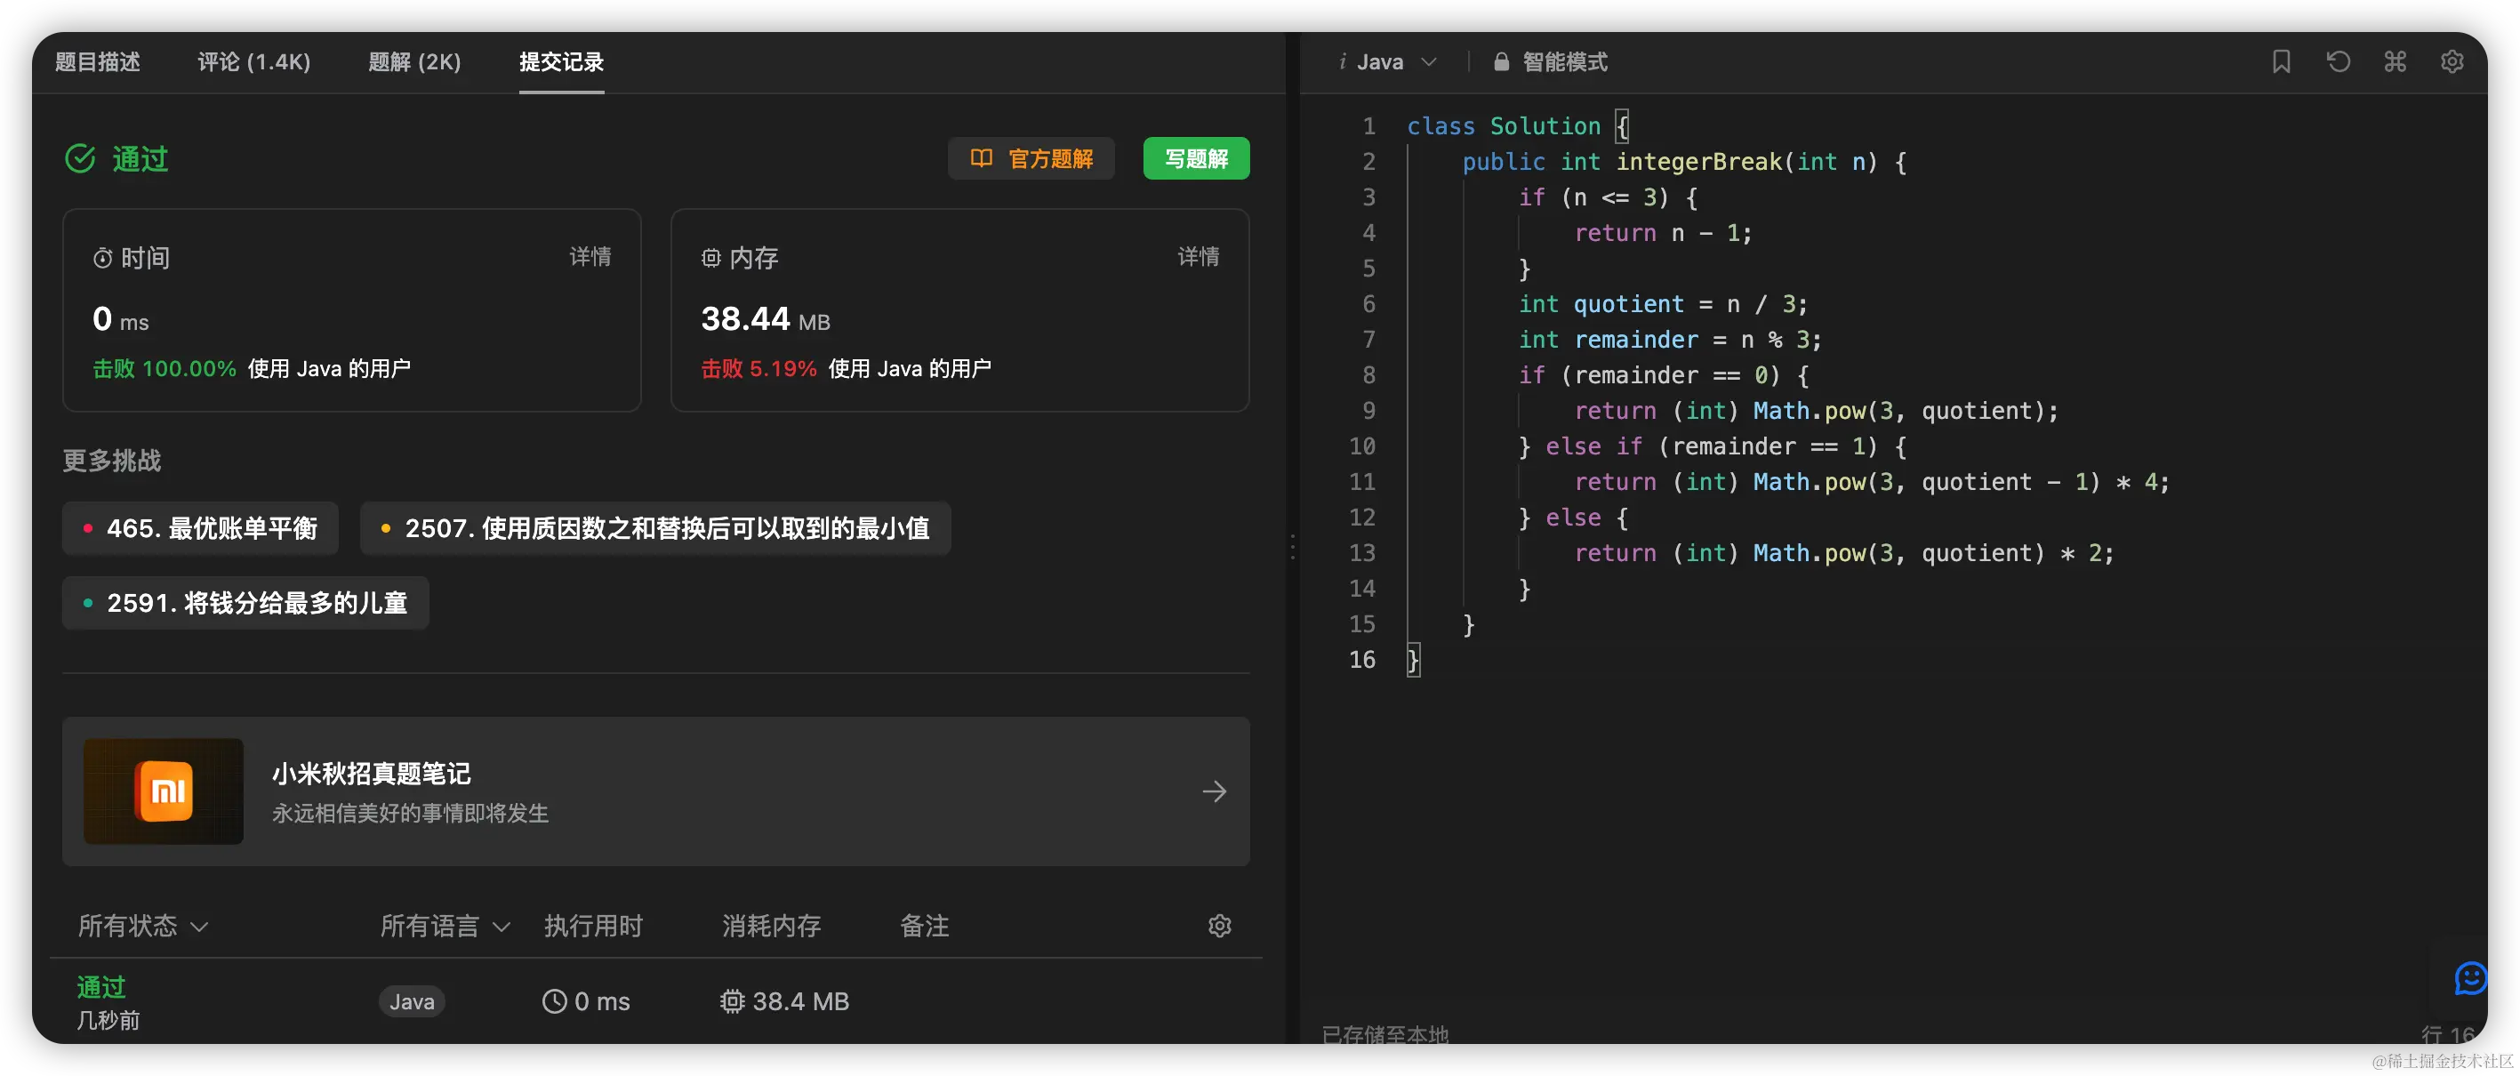Viewport: 2520px width, 1076px height.
Task: Click the 时间 stopwatch icon
Action: tap(103, 258)
